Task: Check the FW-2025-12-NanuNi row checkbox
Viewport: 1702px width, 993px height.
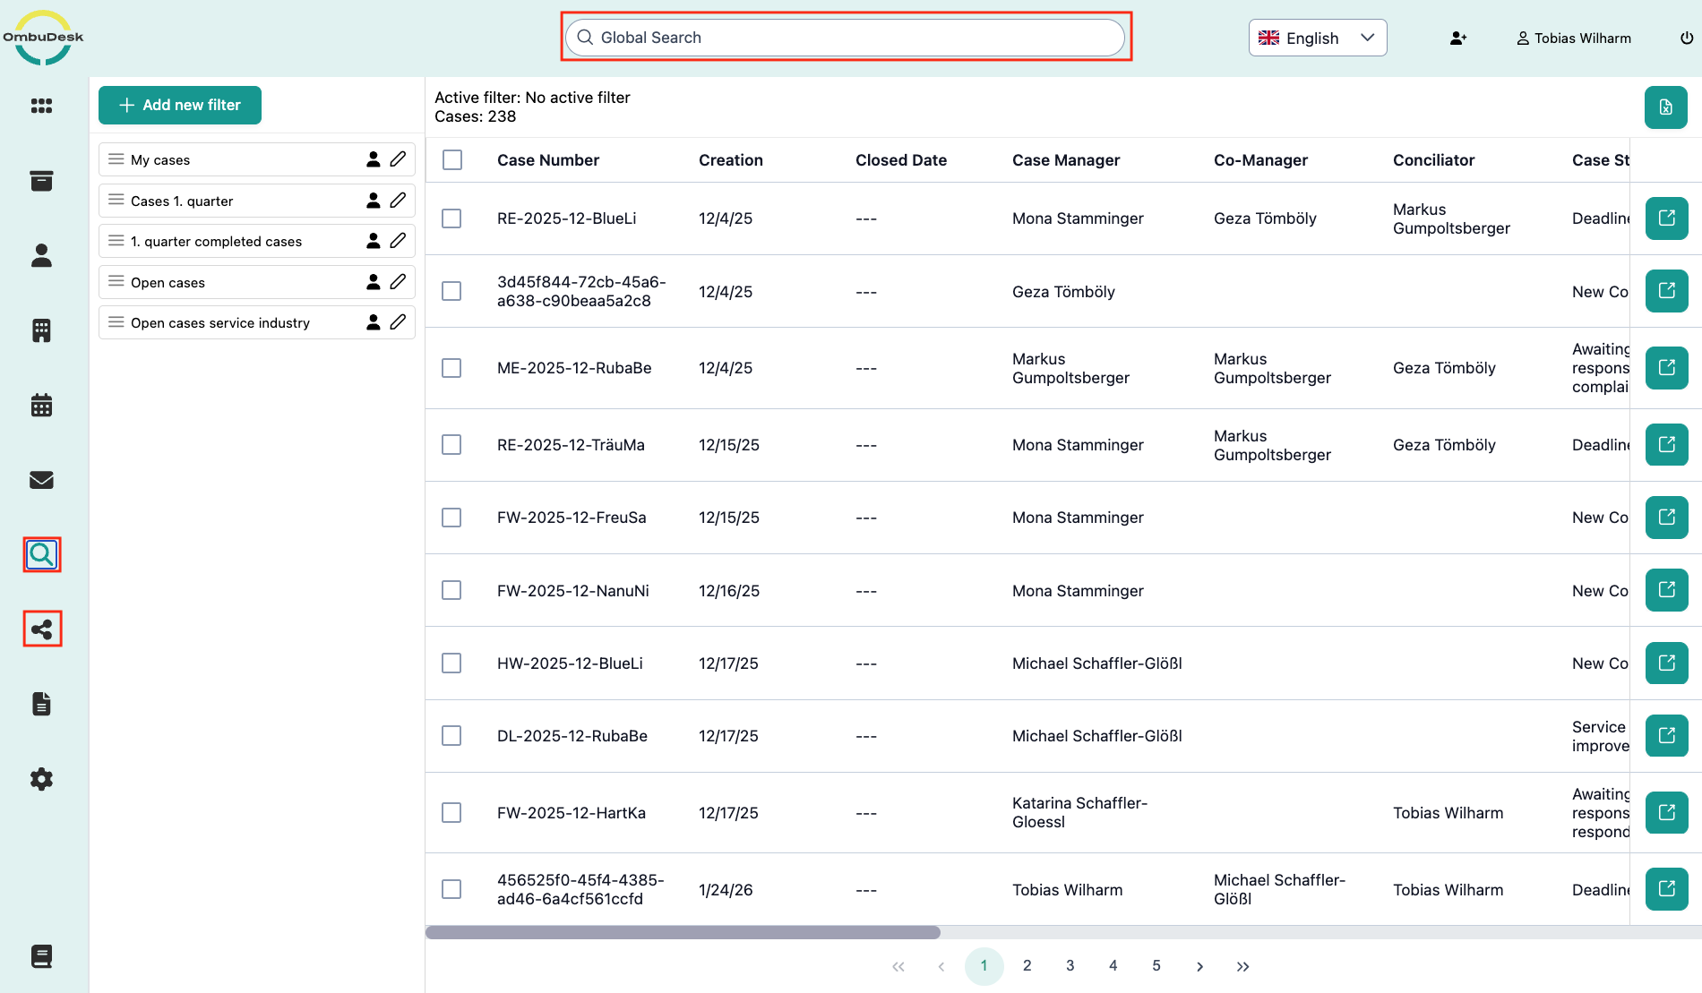Action: click(x=451, y=590)
